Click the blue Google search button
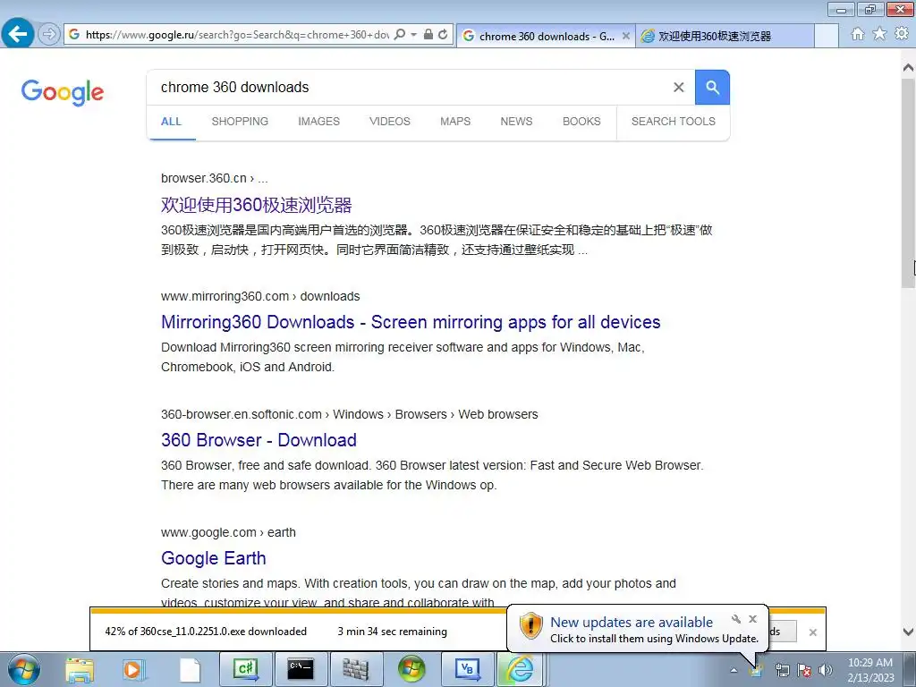 [712, 87]
